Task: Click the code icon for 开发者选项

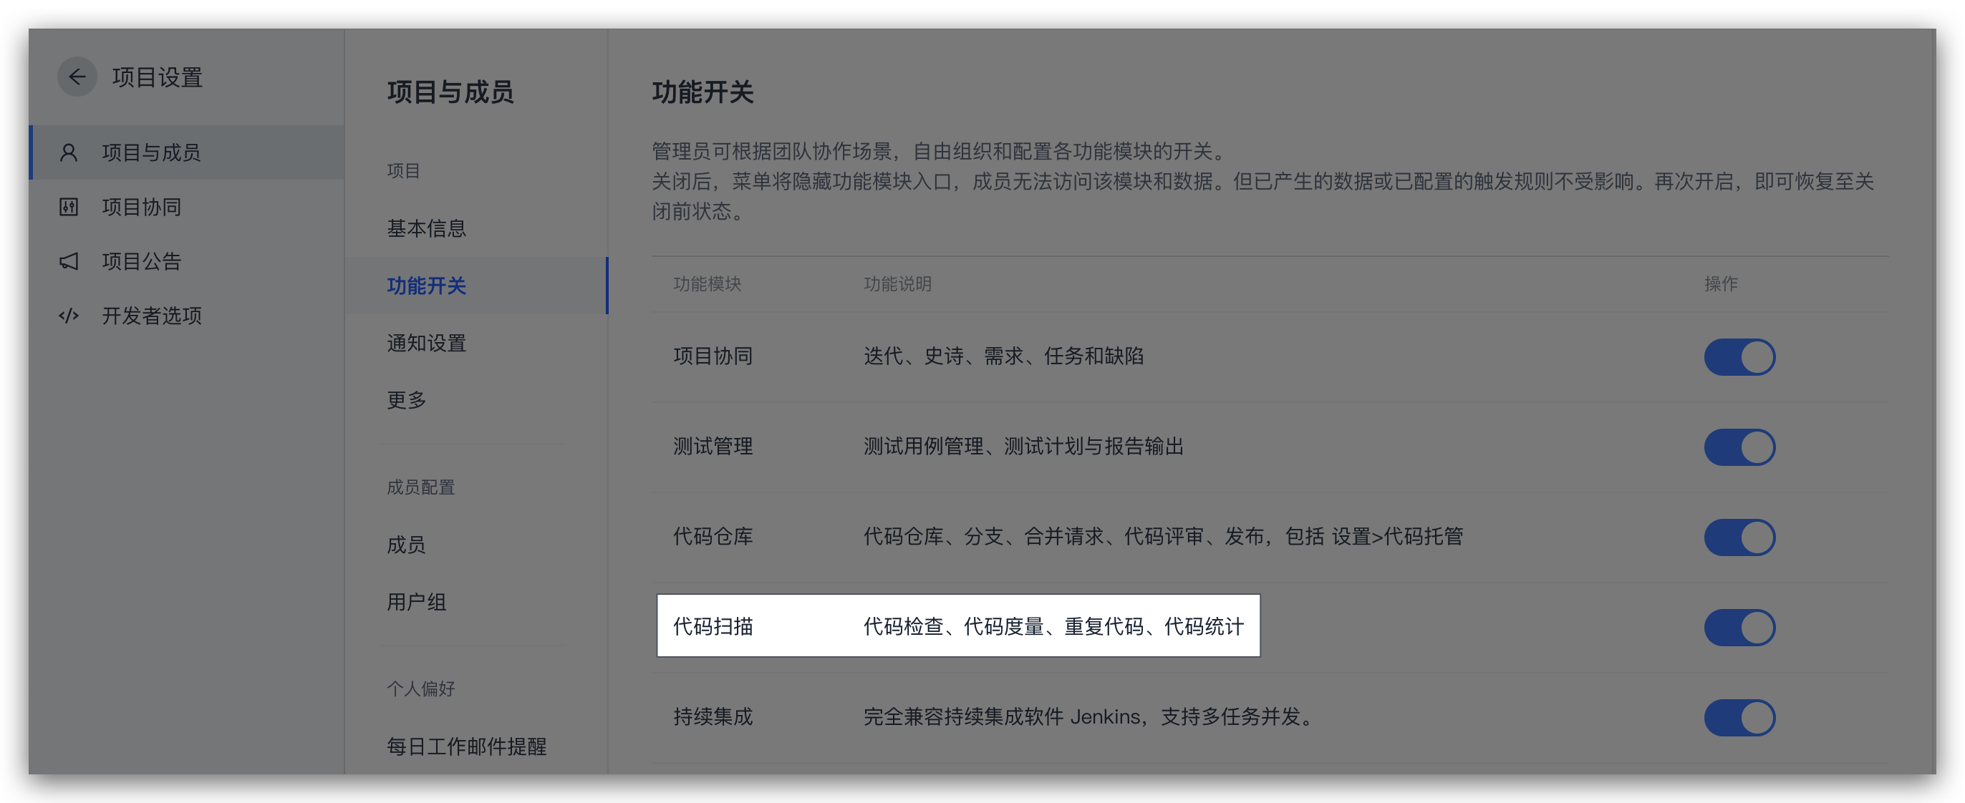Action: (x=69, y=316)
